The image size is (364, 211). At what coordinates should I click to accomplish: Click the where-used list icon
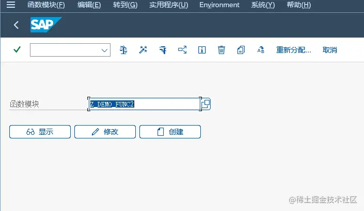tap(182, 50)
